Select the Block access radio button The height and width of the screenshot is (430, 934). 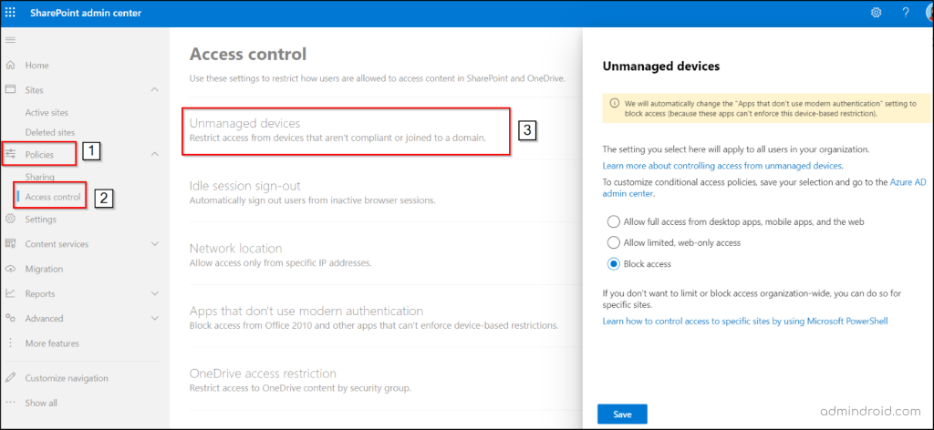pyautogui.click(x=614, y=264)
